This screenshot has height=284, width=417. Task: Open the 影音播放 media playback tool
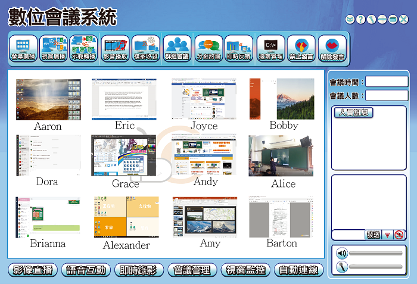tap(116, 48)
